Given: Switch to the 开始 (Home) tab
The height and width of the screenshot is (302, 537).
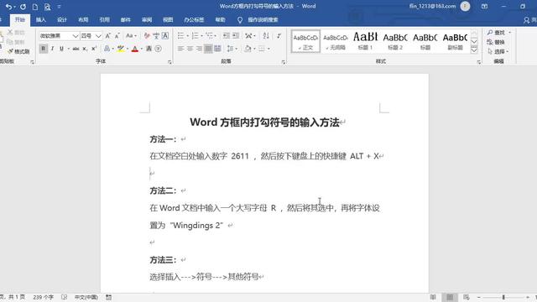Looking at the screenshot, I should 20,20.
